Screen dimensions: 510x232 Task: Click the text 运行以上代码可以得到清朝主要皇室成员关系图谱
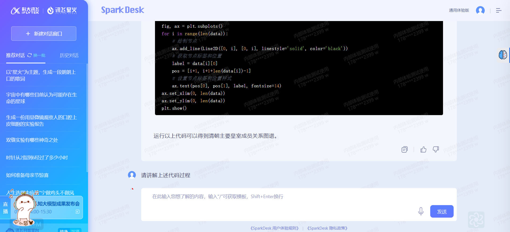pyautogui.click(x=216, y=136)
